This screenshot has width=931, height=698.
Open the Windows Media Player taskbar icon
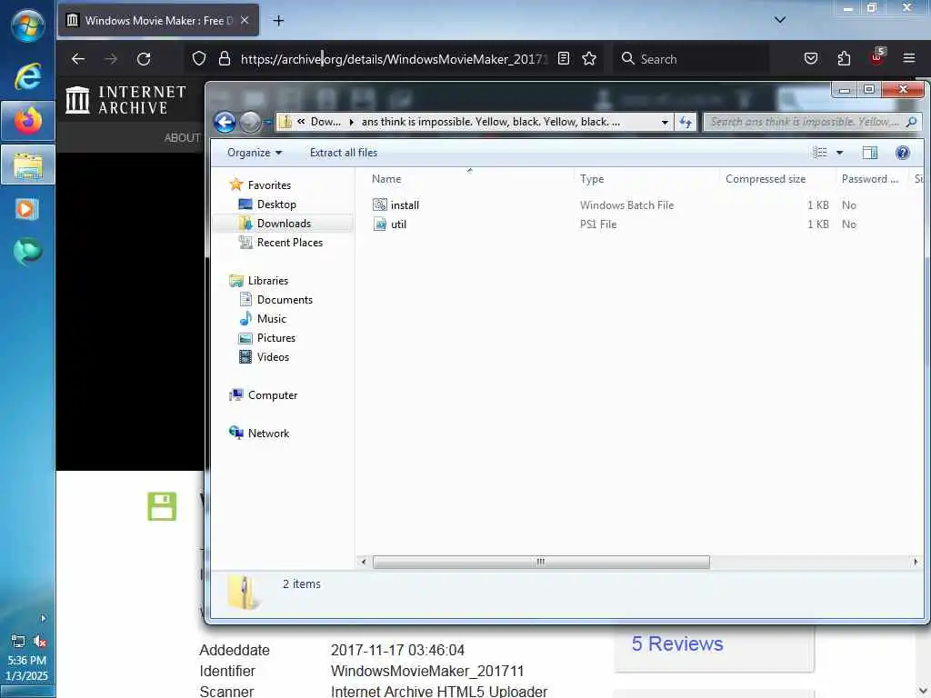click(26, 208)
